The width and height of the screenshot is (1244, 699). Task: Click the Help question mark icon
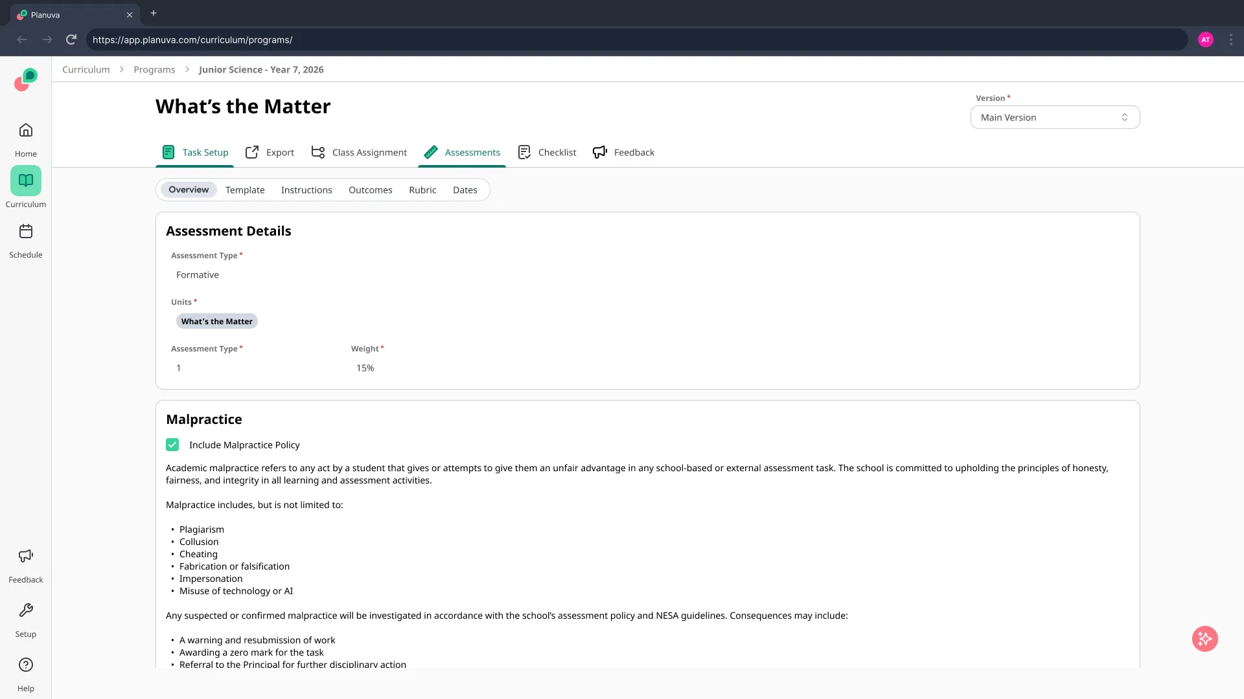(x=26, y=665)
